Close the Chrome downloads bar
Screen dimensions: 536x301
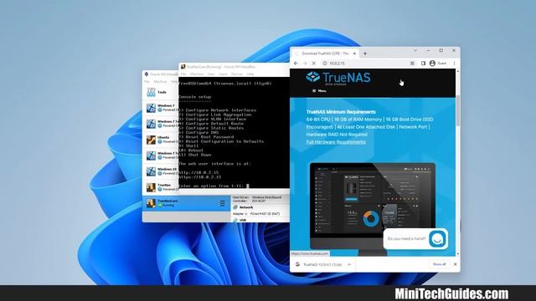pyautogui.click(x=455, y=264)
